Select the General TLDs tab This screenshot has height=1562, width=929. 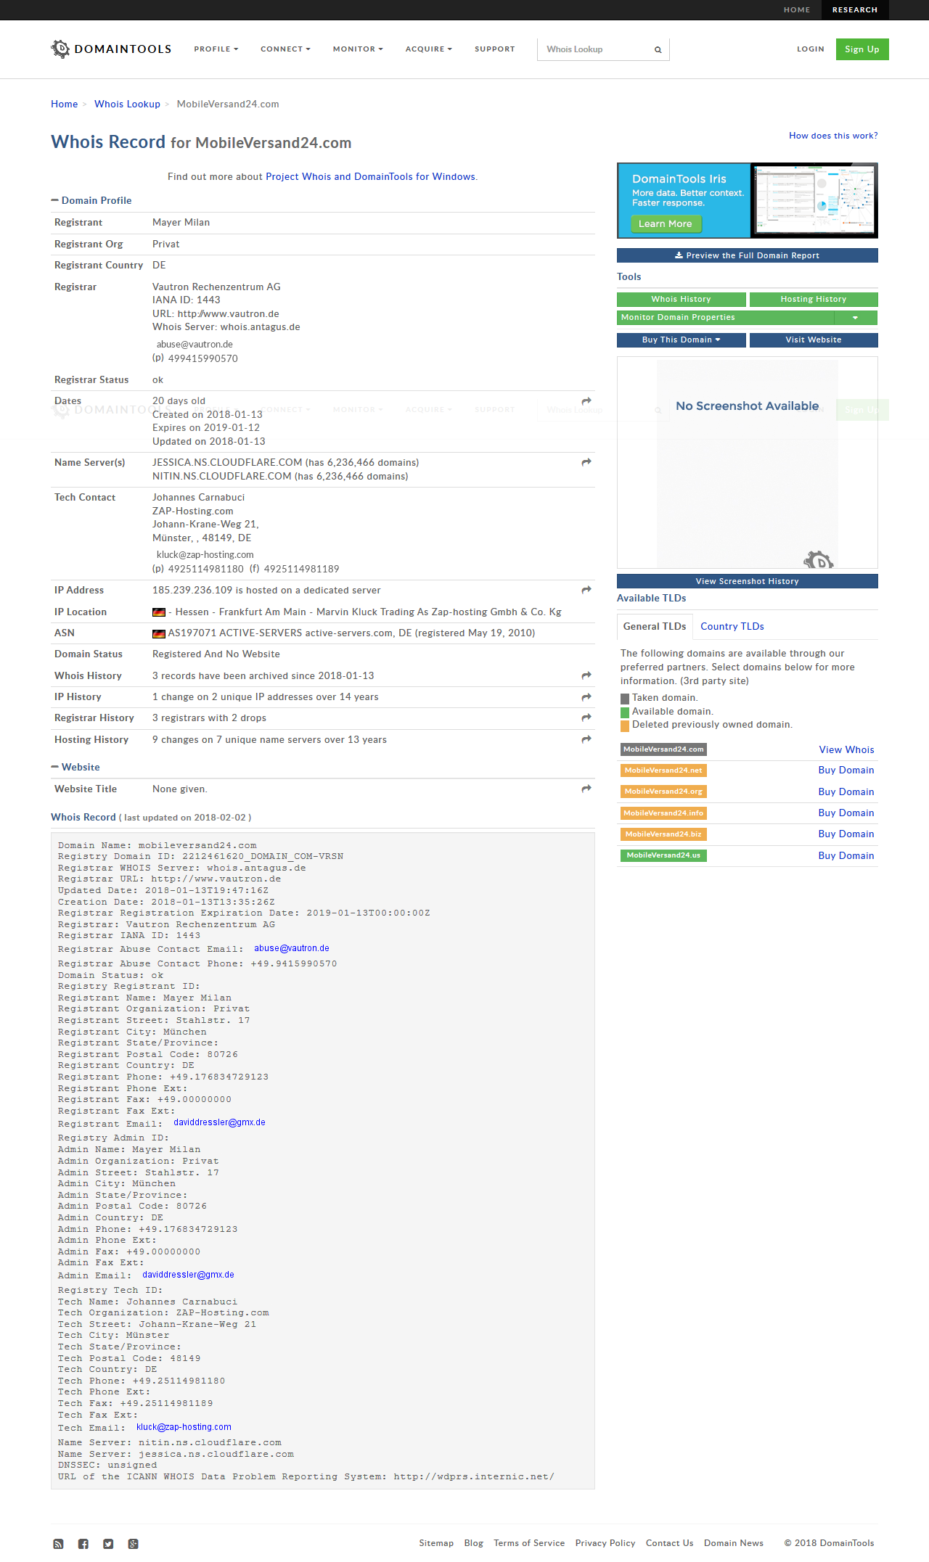pyautogui.click(x=655, y=626)
